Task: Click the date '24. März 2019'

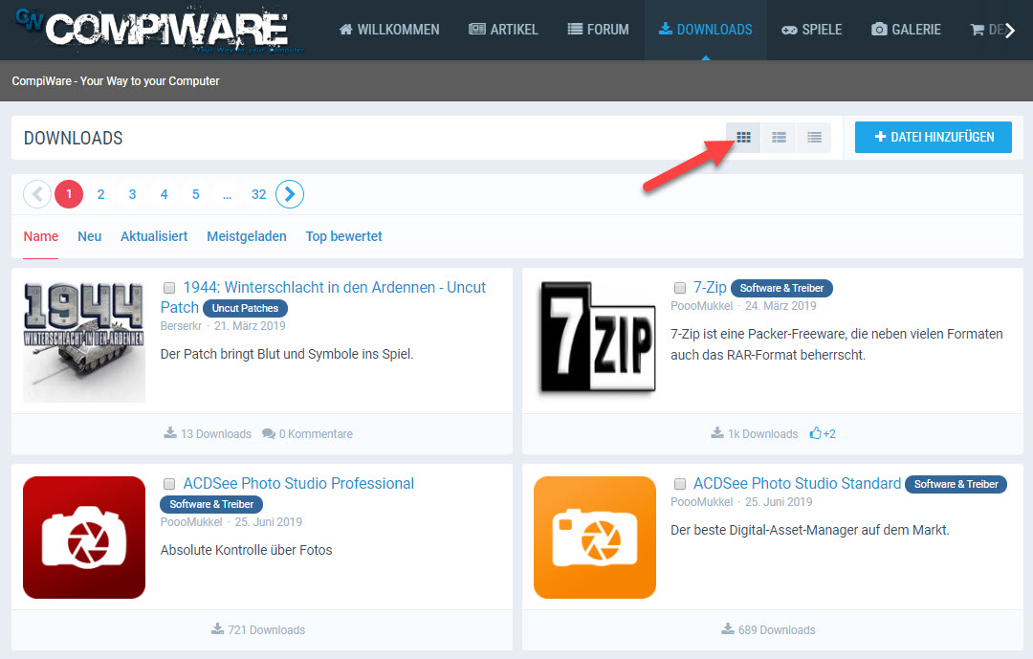Action: click(x=780, y=306)
